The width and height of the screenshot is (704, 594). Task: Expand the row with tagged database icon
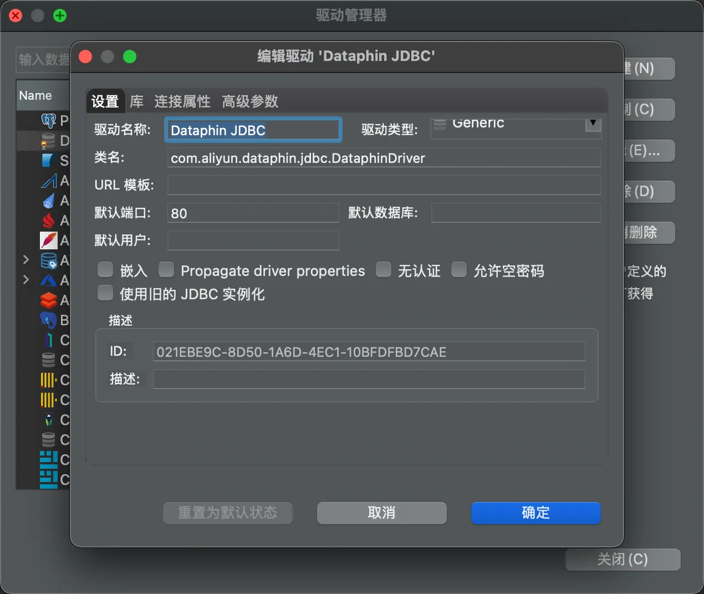coord(26,259)
